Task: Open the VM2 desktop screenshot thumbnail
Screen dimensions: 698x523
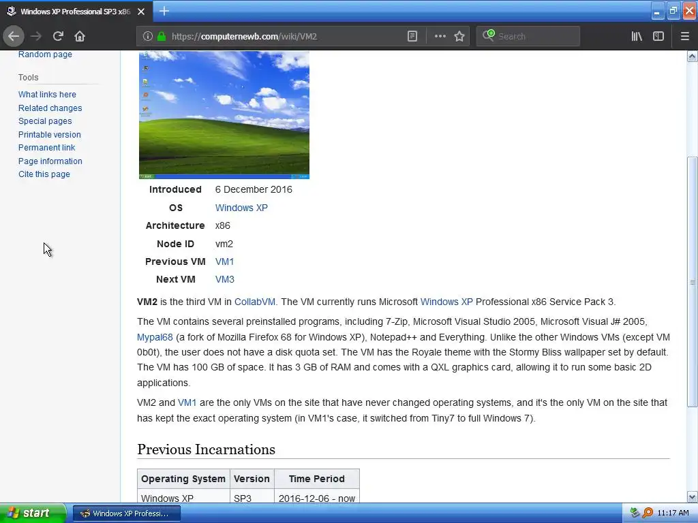Action: (224, 114)
